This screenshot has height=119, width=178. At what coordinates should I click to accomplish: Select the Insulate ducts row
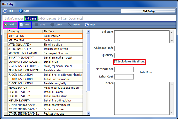pyautogui.click(x=45, y=71)
